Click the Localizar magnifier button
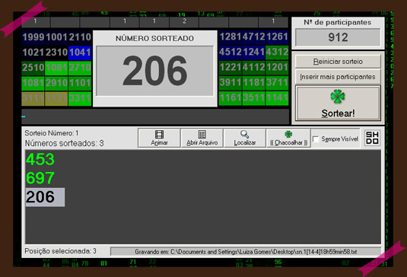This screenshot has height=277, width=407. (x=244, y=138)
